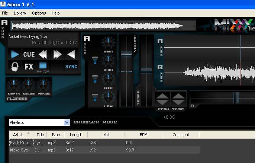The width and height of the screenshot is (255, 163).
Task: Click the rewind double-arrow button
Action: click(43, 54)
